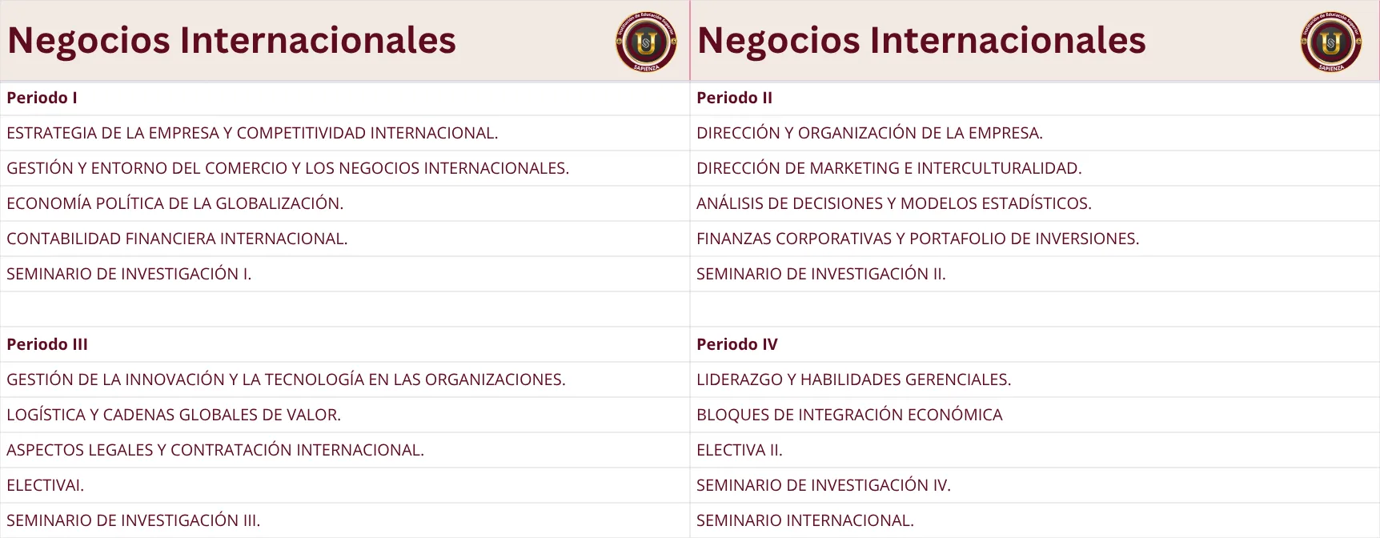Select the Periodo I heading

click(x=42, y=98)
